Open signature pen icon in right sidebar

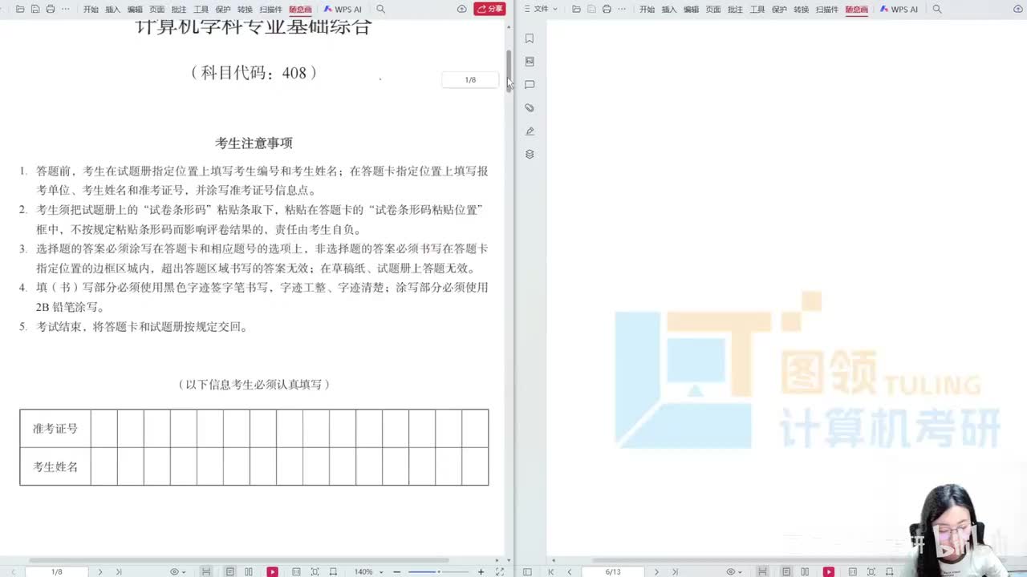click(x=530, y=131)
